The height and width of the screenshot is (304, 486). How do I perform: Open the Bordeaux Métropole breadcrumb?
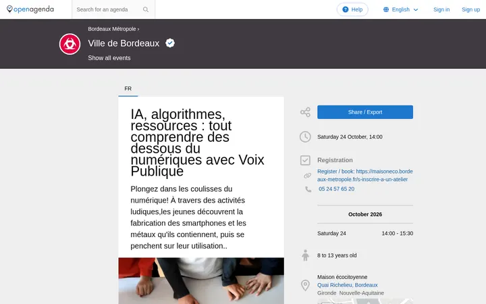coord(112,29)
